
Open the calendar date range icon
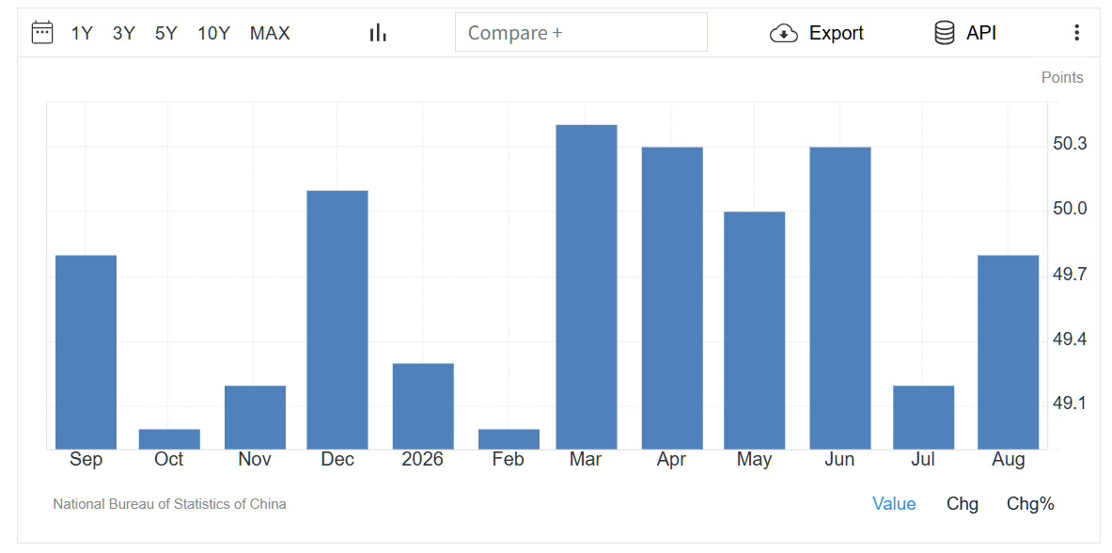(x=42, y=33)
